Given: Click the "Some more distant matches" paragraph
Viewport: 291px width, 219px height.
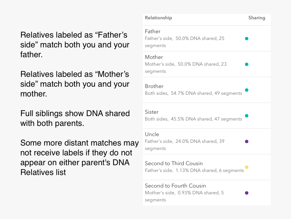Looking at the screenshot, I should tap(79, 158).
